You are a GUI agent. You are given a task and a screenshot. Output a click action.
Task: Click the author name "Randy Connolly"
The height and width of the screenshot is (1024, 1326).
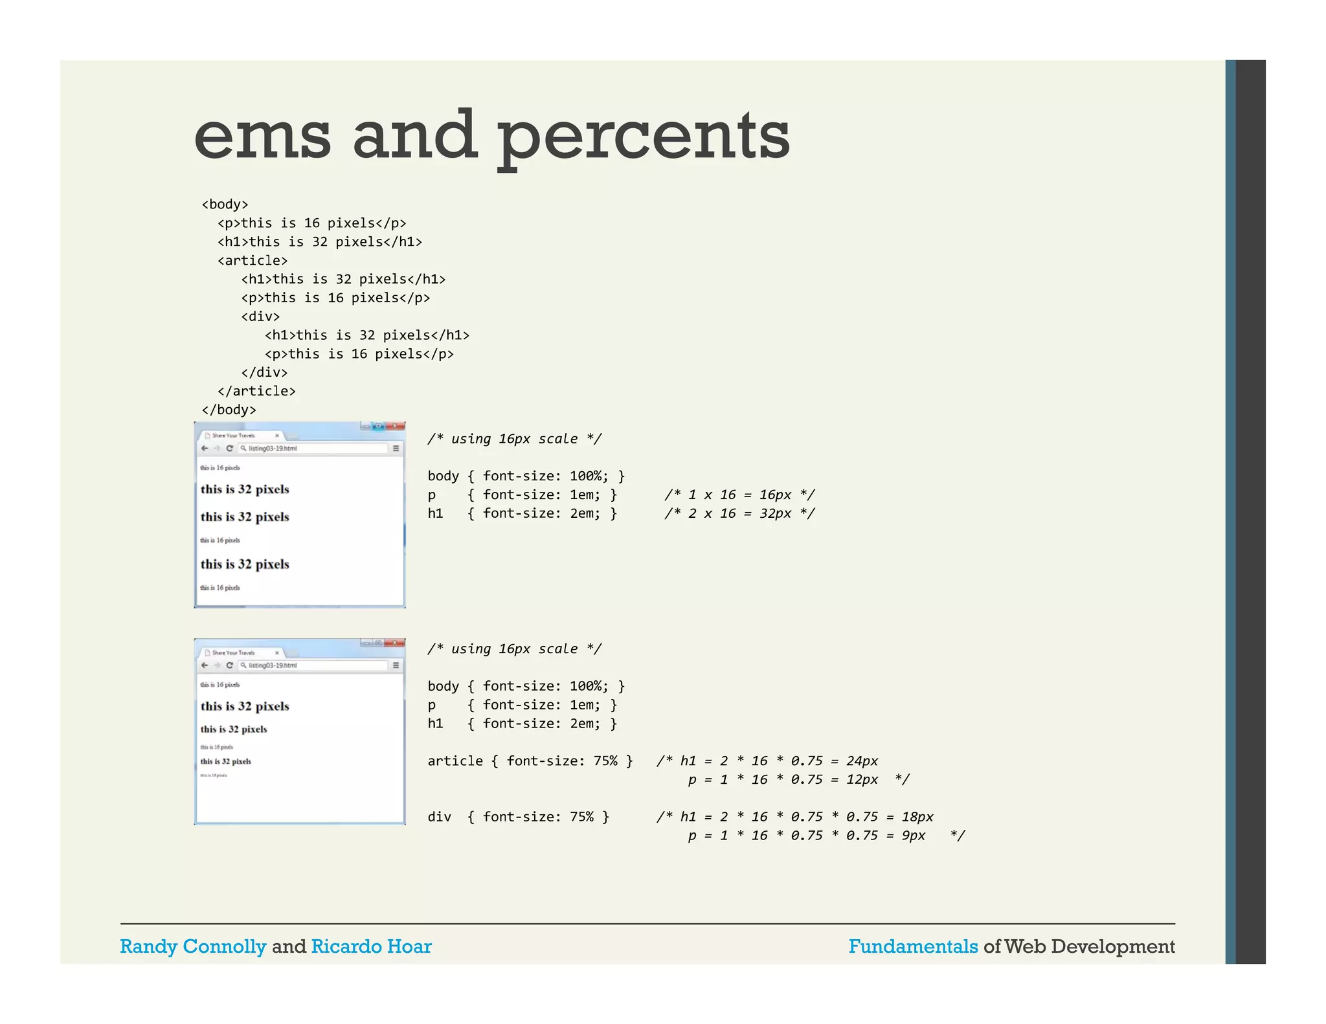[193, 947]
